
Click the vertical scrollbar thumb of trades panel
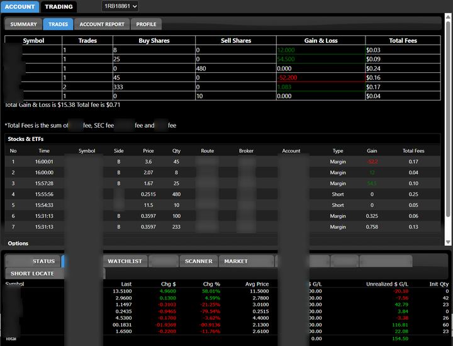[x=448, y=119]
